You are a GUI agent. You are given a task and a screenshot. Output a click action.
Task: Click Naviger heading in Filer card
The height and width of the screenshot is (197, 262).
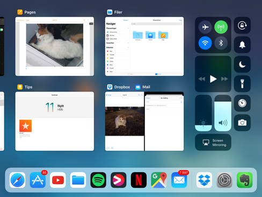(111, 24)
